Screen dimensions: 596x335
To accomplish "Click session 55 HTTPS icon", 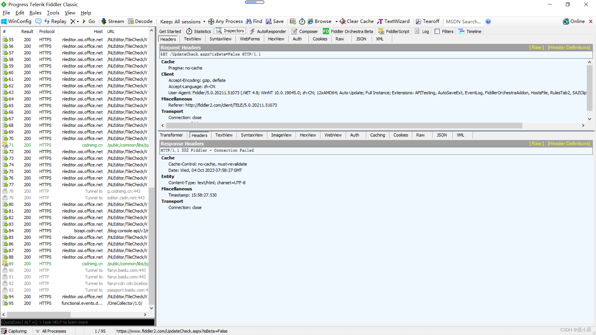I will (x=5, y=40).
